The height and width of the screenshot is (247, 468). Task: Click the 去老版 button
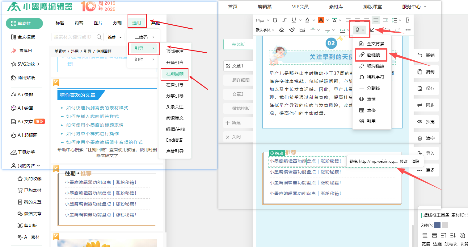[238, 44]
